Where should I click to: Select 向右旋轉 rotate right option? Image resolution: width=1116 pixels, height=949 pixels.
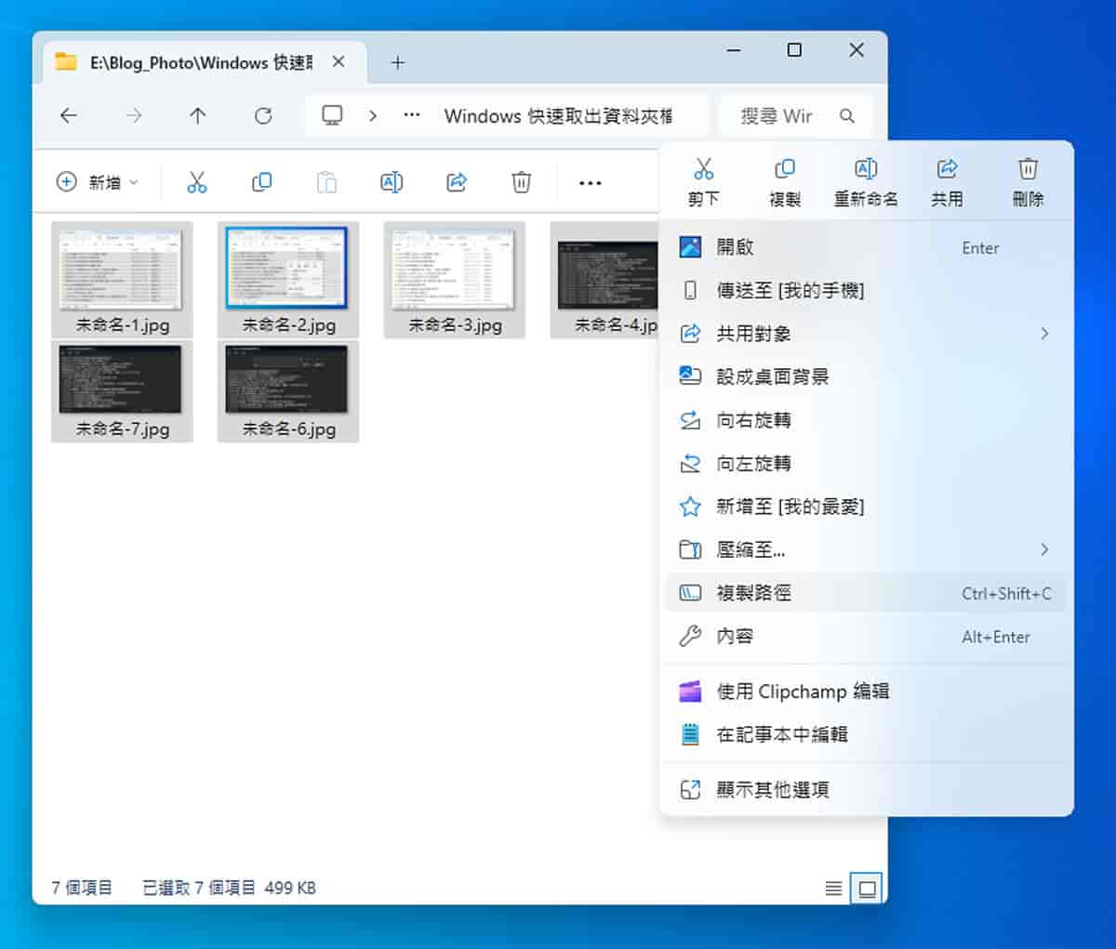pyautogui.click(x=753, y=420)
